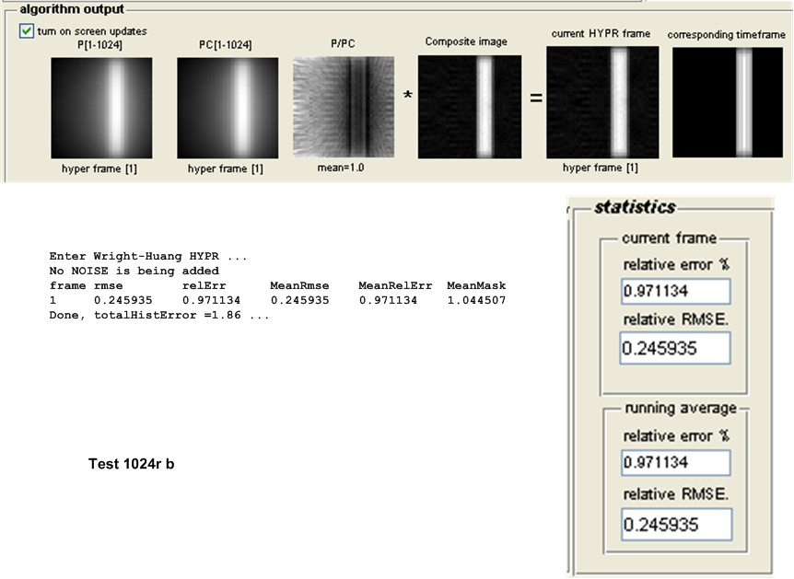Click the statistics panel title
The image size is (794, 579).
pyautogui.click(x=634, y=207)
